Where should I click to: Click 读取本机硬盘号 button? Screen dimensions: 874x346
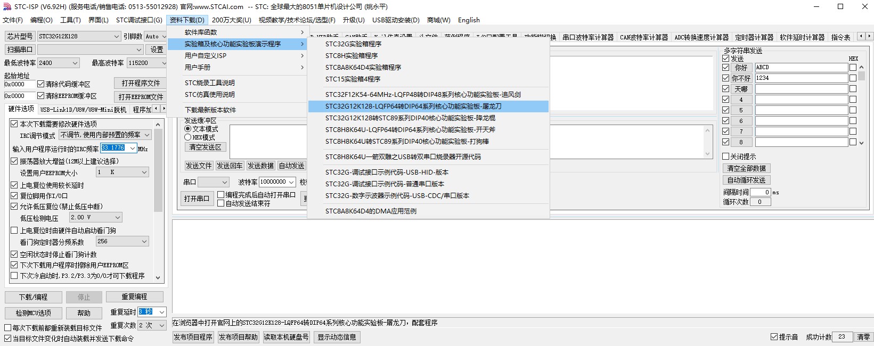pos(287,337)
